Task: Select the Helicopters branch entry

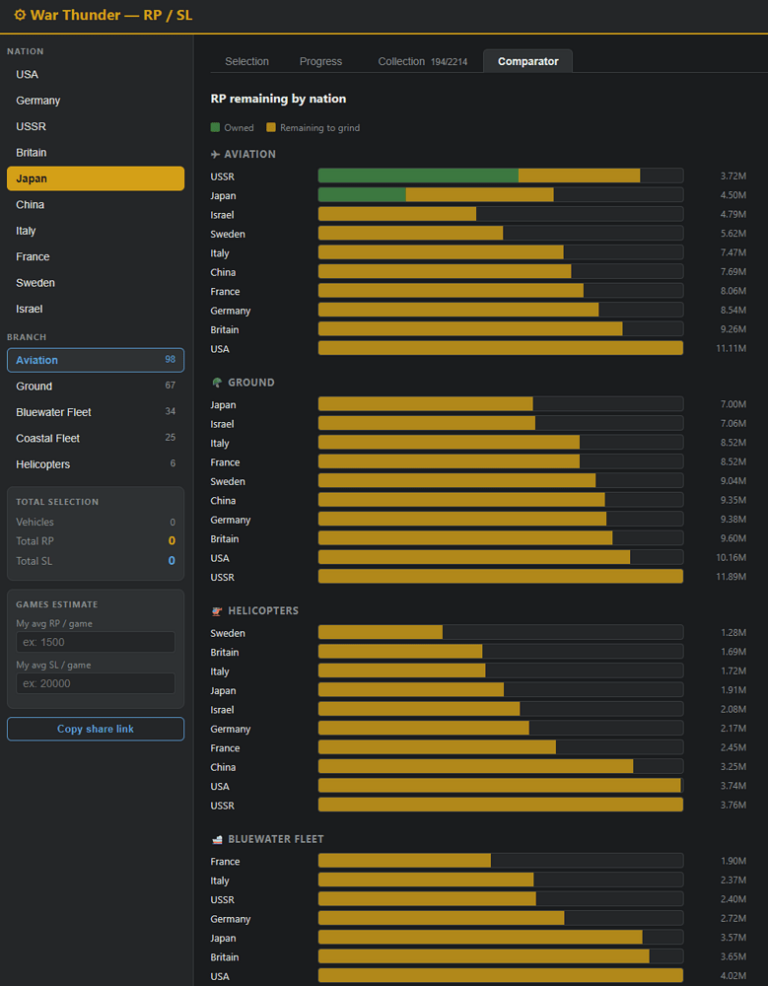Action: click(x=96, y=464)
